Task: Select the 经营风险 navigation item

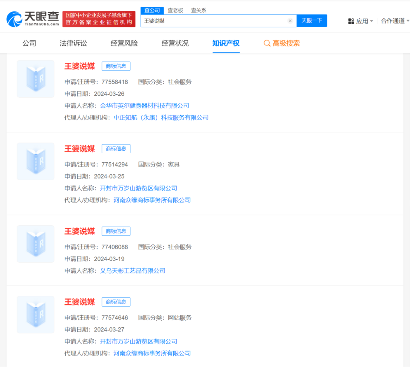Action: (124, 43)
